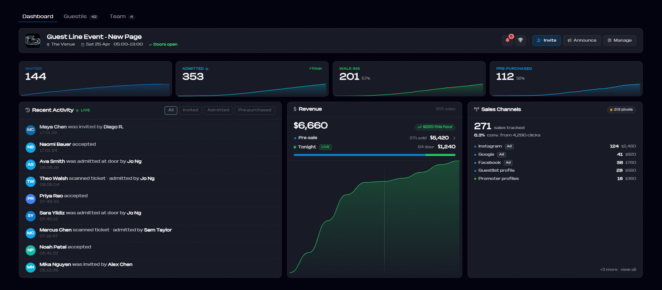Click the Revenue dollar icon

tap(295, 109)
